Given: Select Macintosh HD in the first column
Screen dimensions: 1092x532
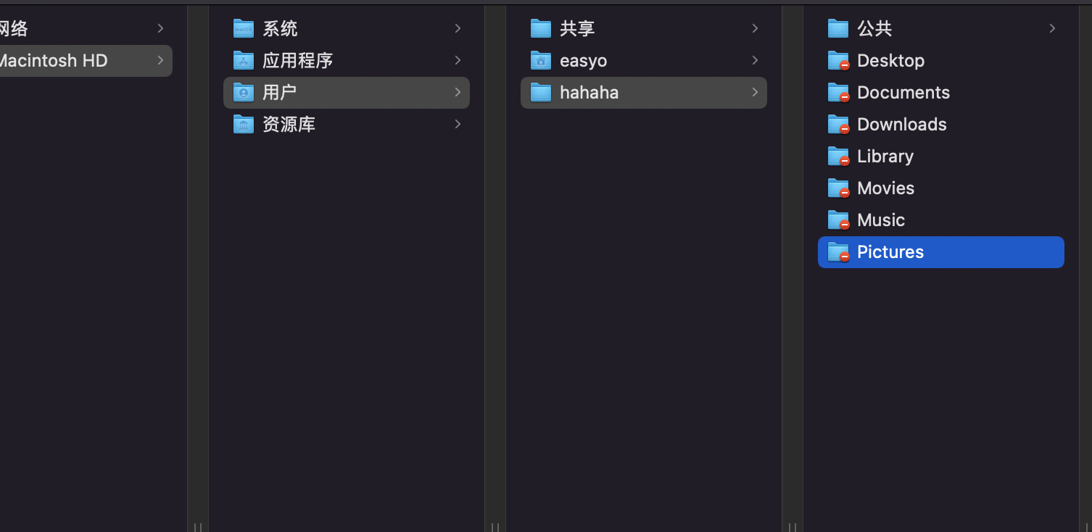Looking at the screenshot, I should tap(86, 61).
